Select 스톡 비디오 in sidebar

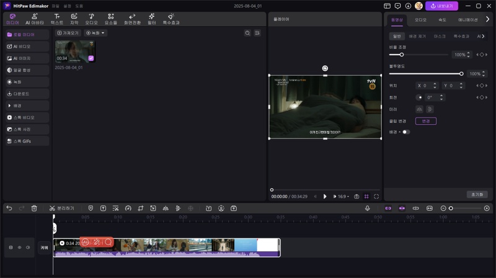[27, 117]
